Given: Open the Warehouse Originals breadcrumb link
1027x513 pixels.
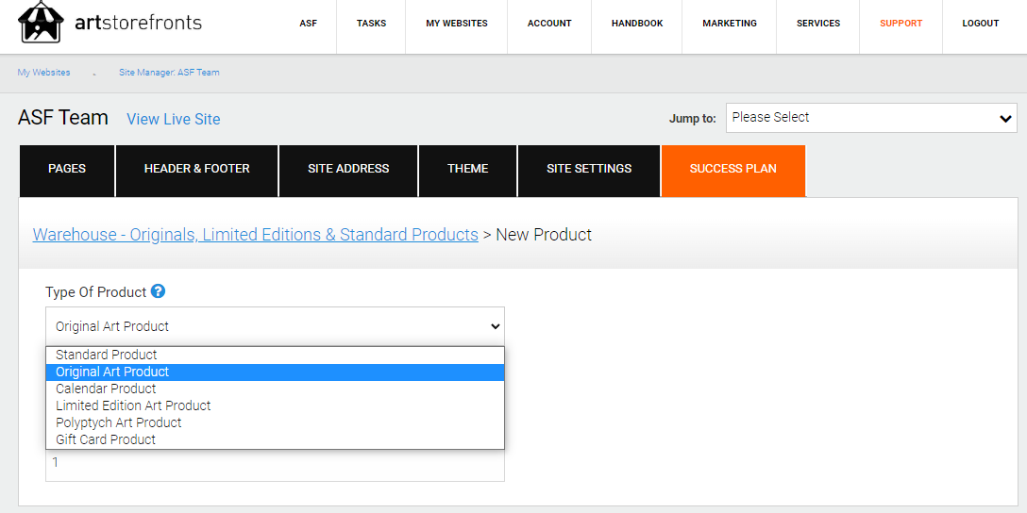Looking at the screenshot, I should click(x=255, y=235).
